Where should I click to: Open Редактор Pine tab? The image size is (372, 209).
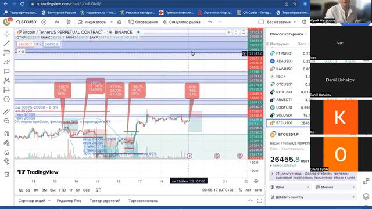click(69, 201)
